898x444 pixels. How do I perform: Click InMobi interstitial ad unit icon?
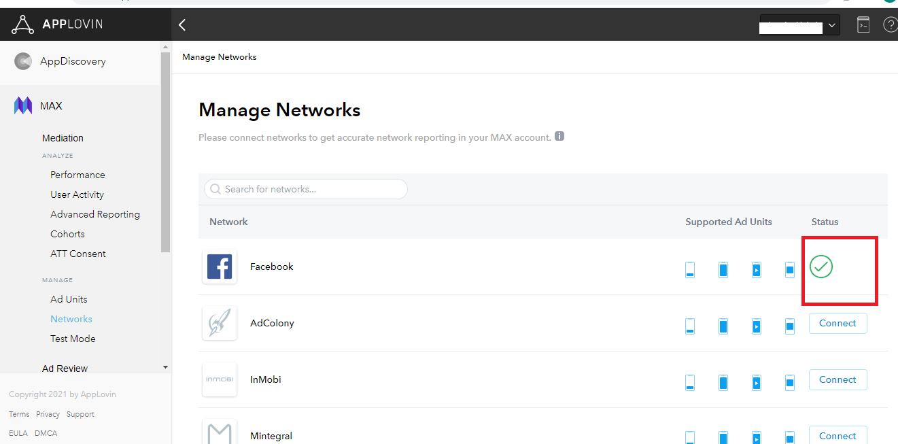pos(723,383)
